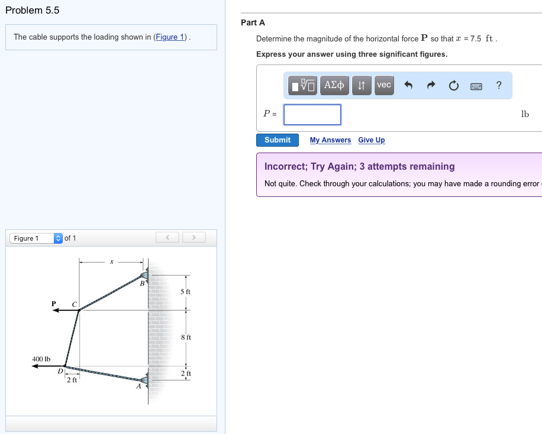
Task: Click the Incorrect; Try Again feedback message
Action: coord(360,167)
